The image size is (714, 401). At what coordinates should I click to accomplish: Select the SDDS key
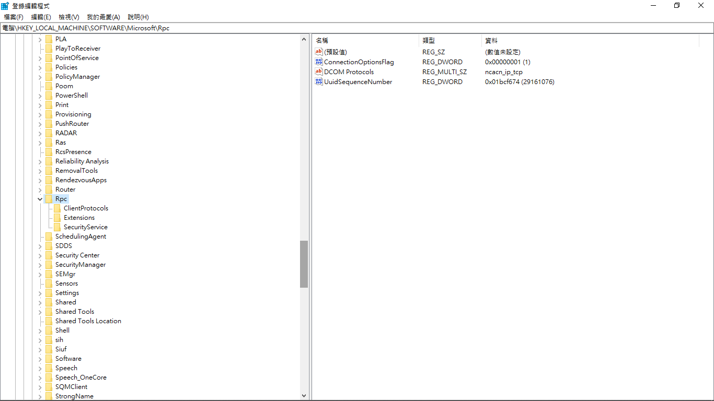(x=64, y=246)
